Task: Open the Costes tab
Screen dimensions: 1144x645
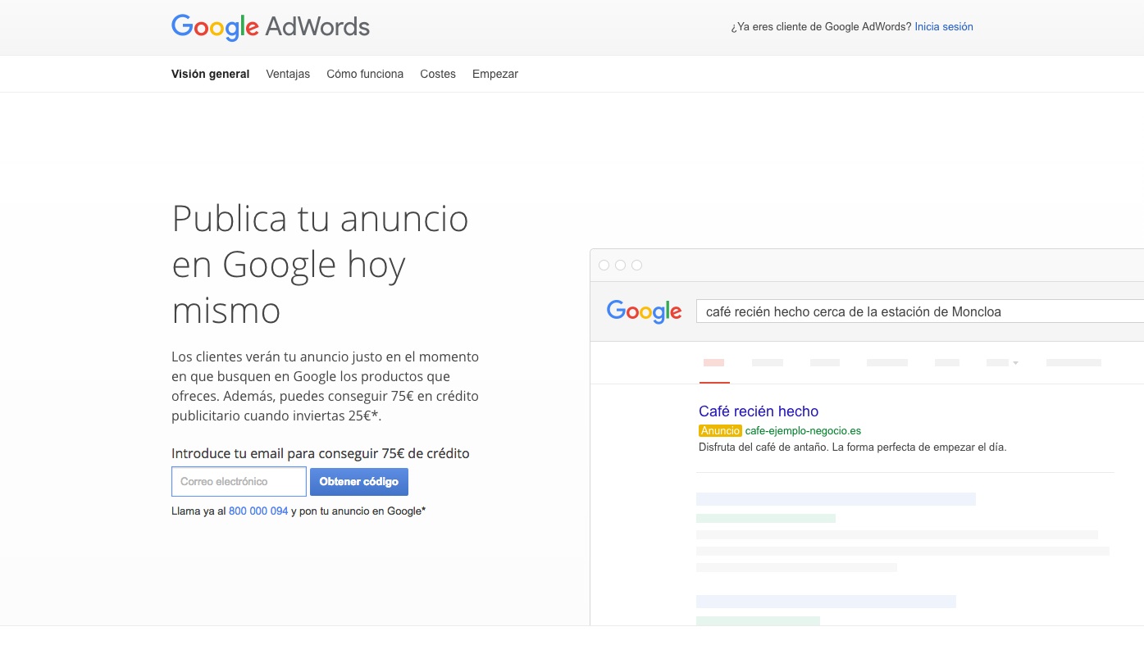Action: tap(438, 74)
